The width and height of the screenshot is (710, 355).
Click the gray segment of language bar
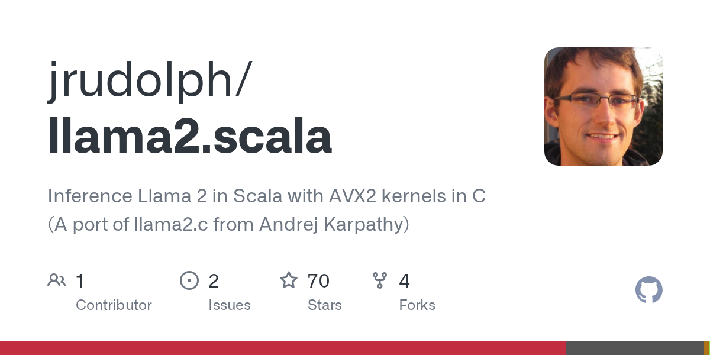[x=634, y=348]
